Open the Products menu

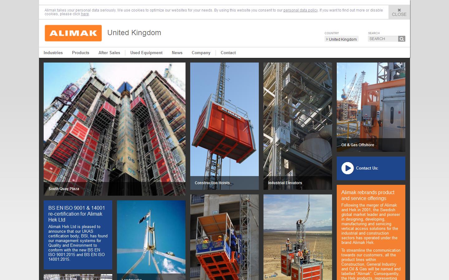80,53
